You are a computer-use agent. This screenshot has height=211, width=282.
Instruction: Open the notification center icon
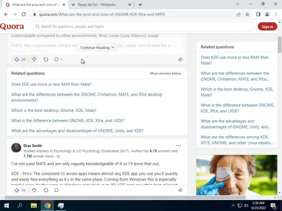[x=273, y=206]
